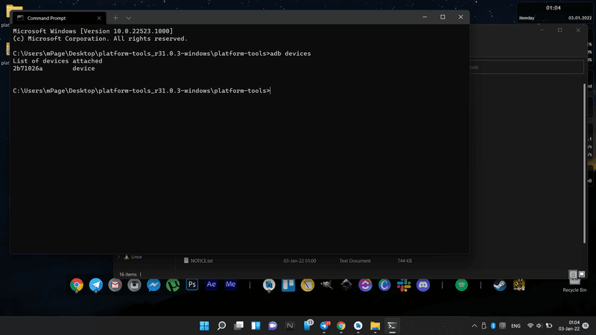This screenshot has width=596, height=335.
Task: Launch After Effects from the dock
Action: tap(212, 284)
